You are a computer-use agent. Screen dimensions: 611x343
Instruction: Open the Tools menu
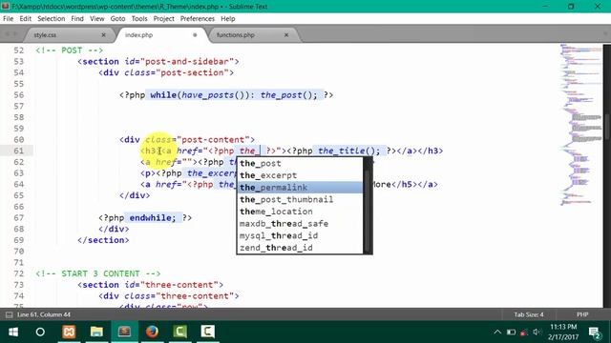point(139,19)
